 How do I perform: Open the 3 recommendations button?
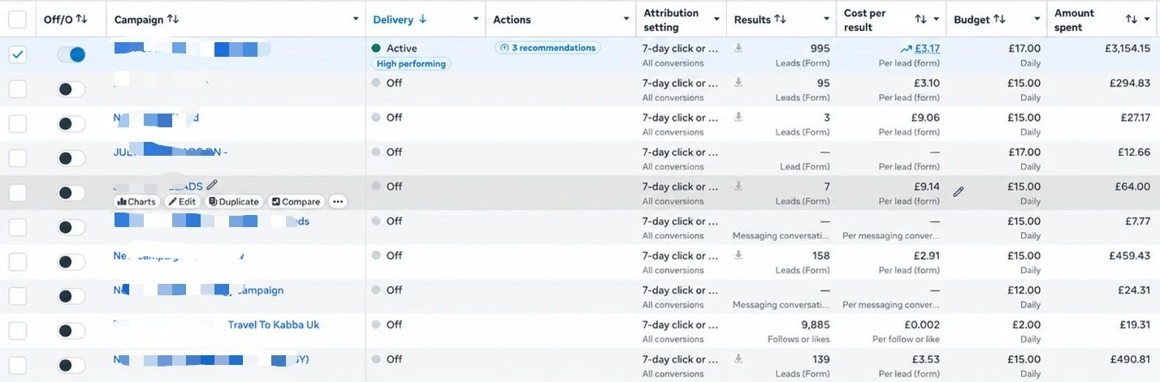tap(548, 48)
